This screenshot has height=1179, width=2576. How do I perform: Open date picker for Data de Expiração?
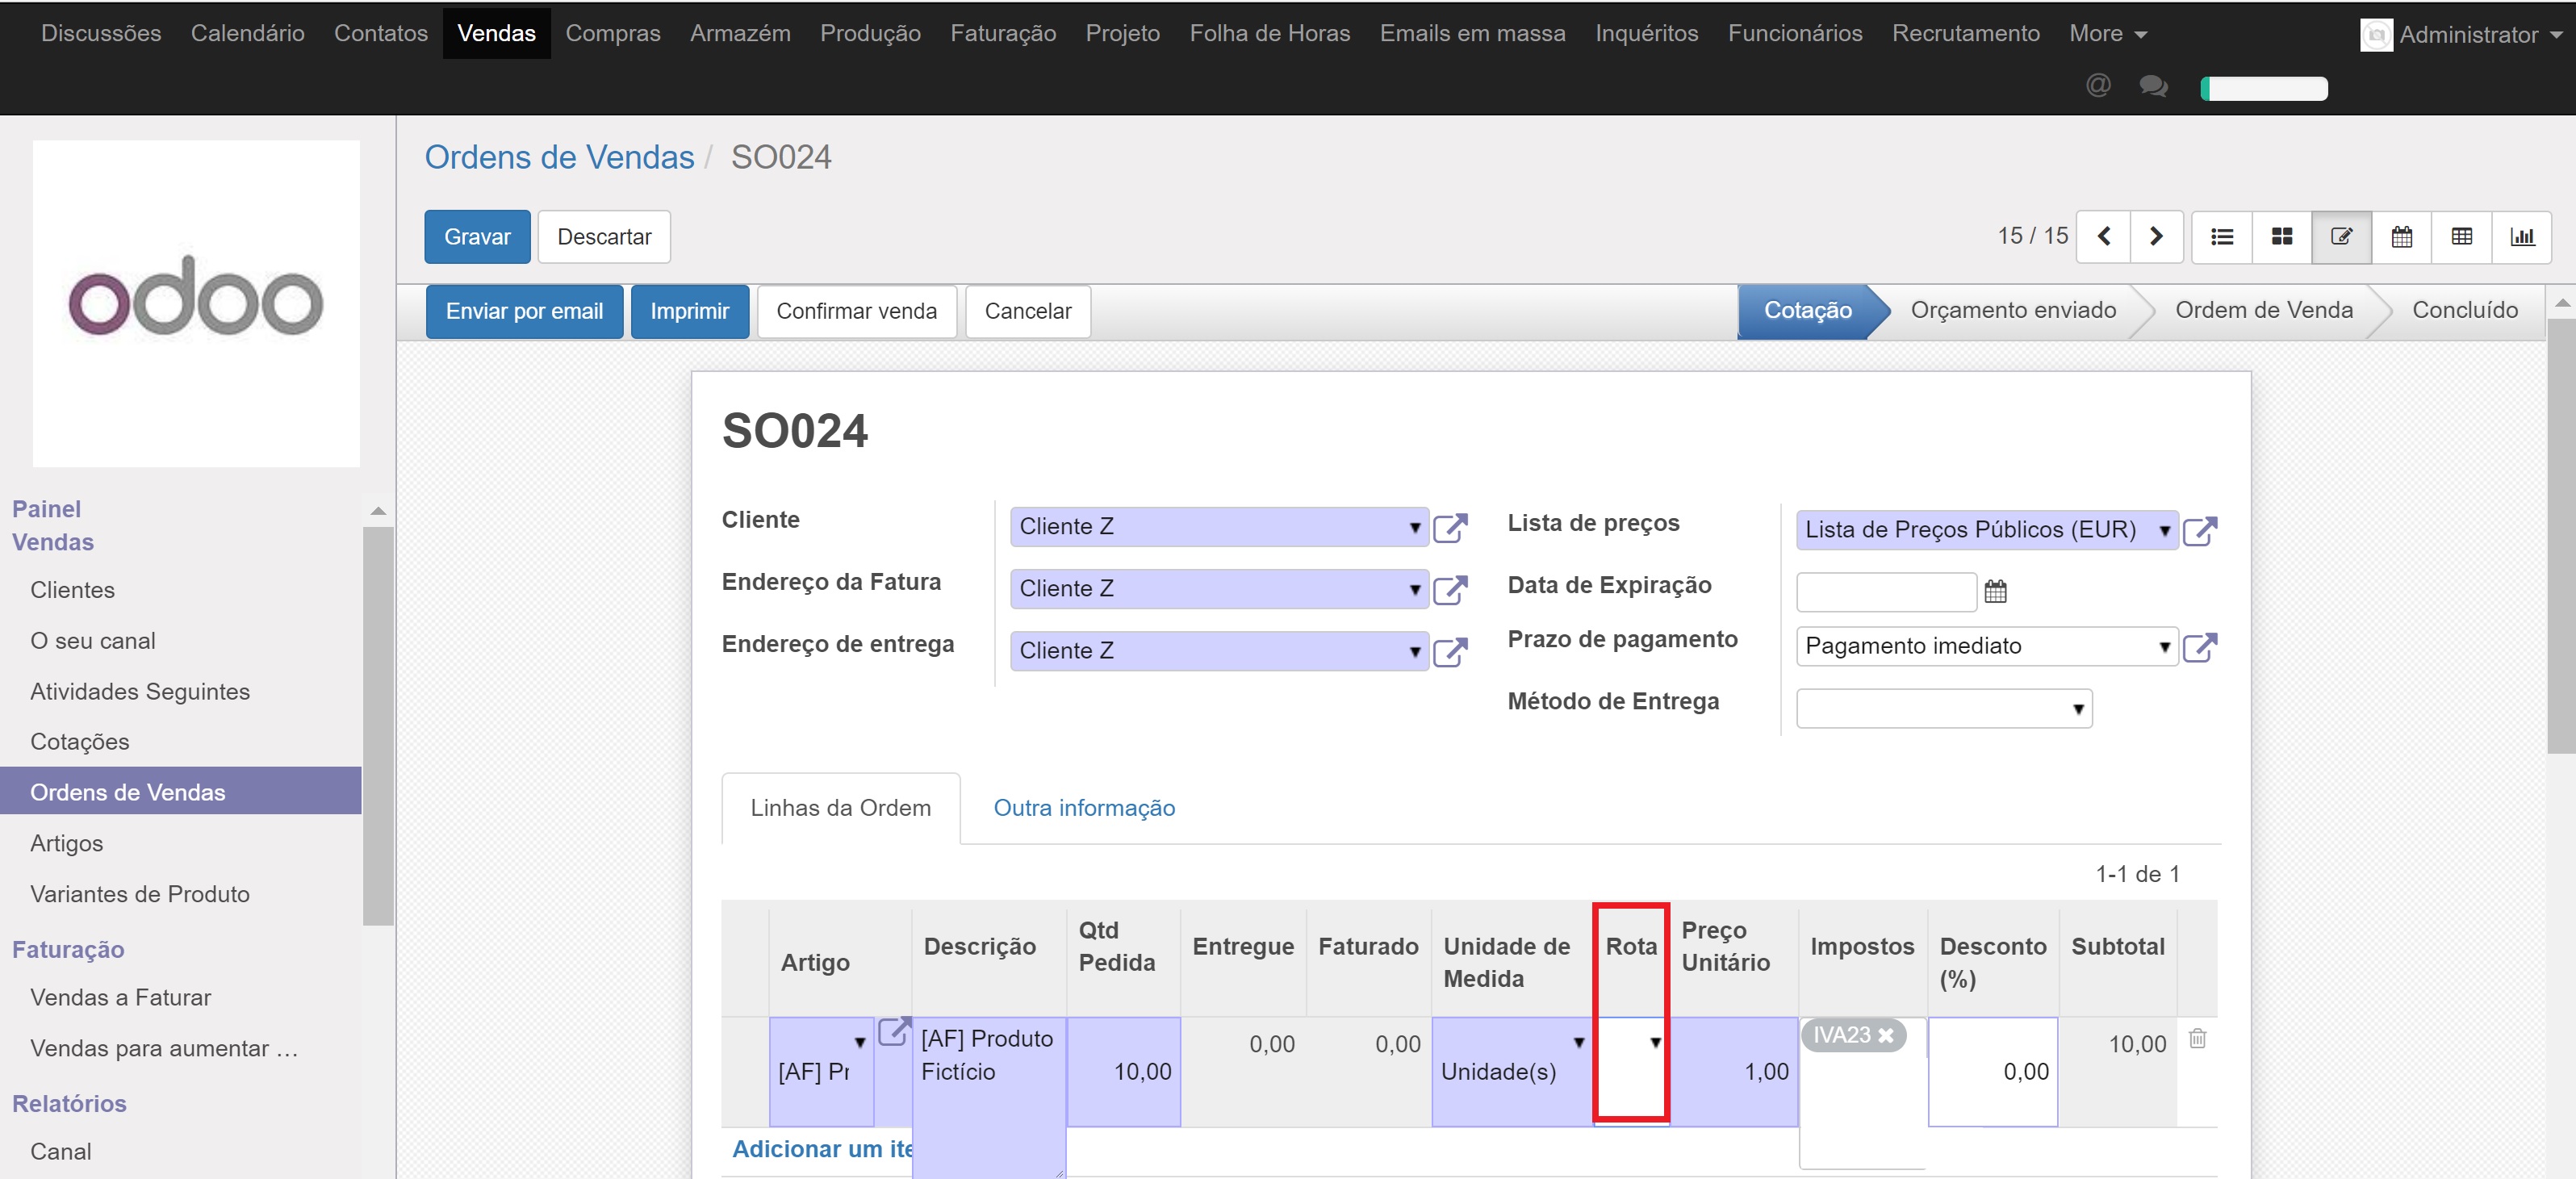pos(1995,592)
